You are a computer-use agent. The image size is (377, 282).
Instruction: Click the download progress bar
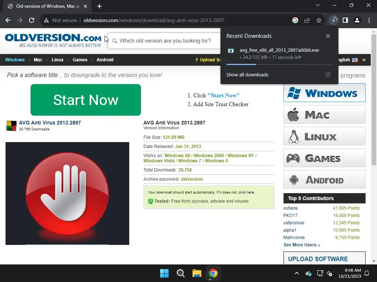279,64
